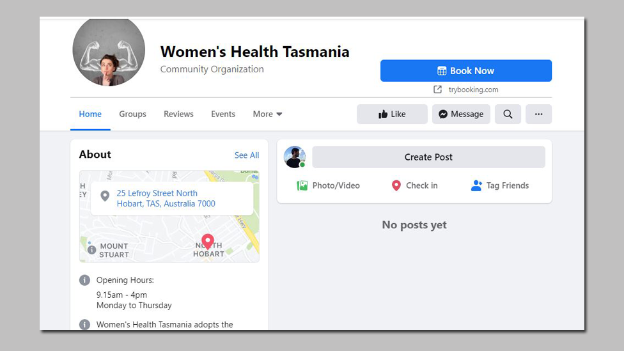Open the trybooking.com link

click(x=473, y=90)
